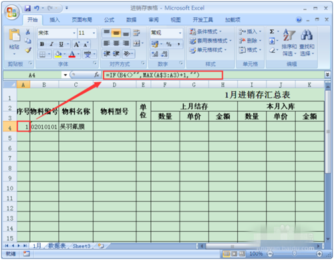This screenshot has width=334, height=260.
Task: Switch to Page Layout view in status bar
Action: pos(234,254)
